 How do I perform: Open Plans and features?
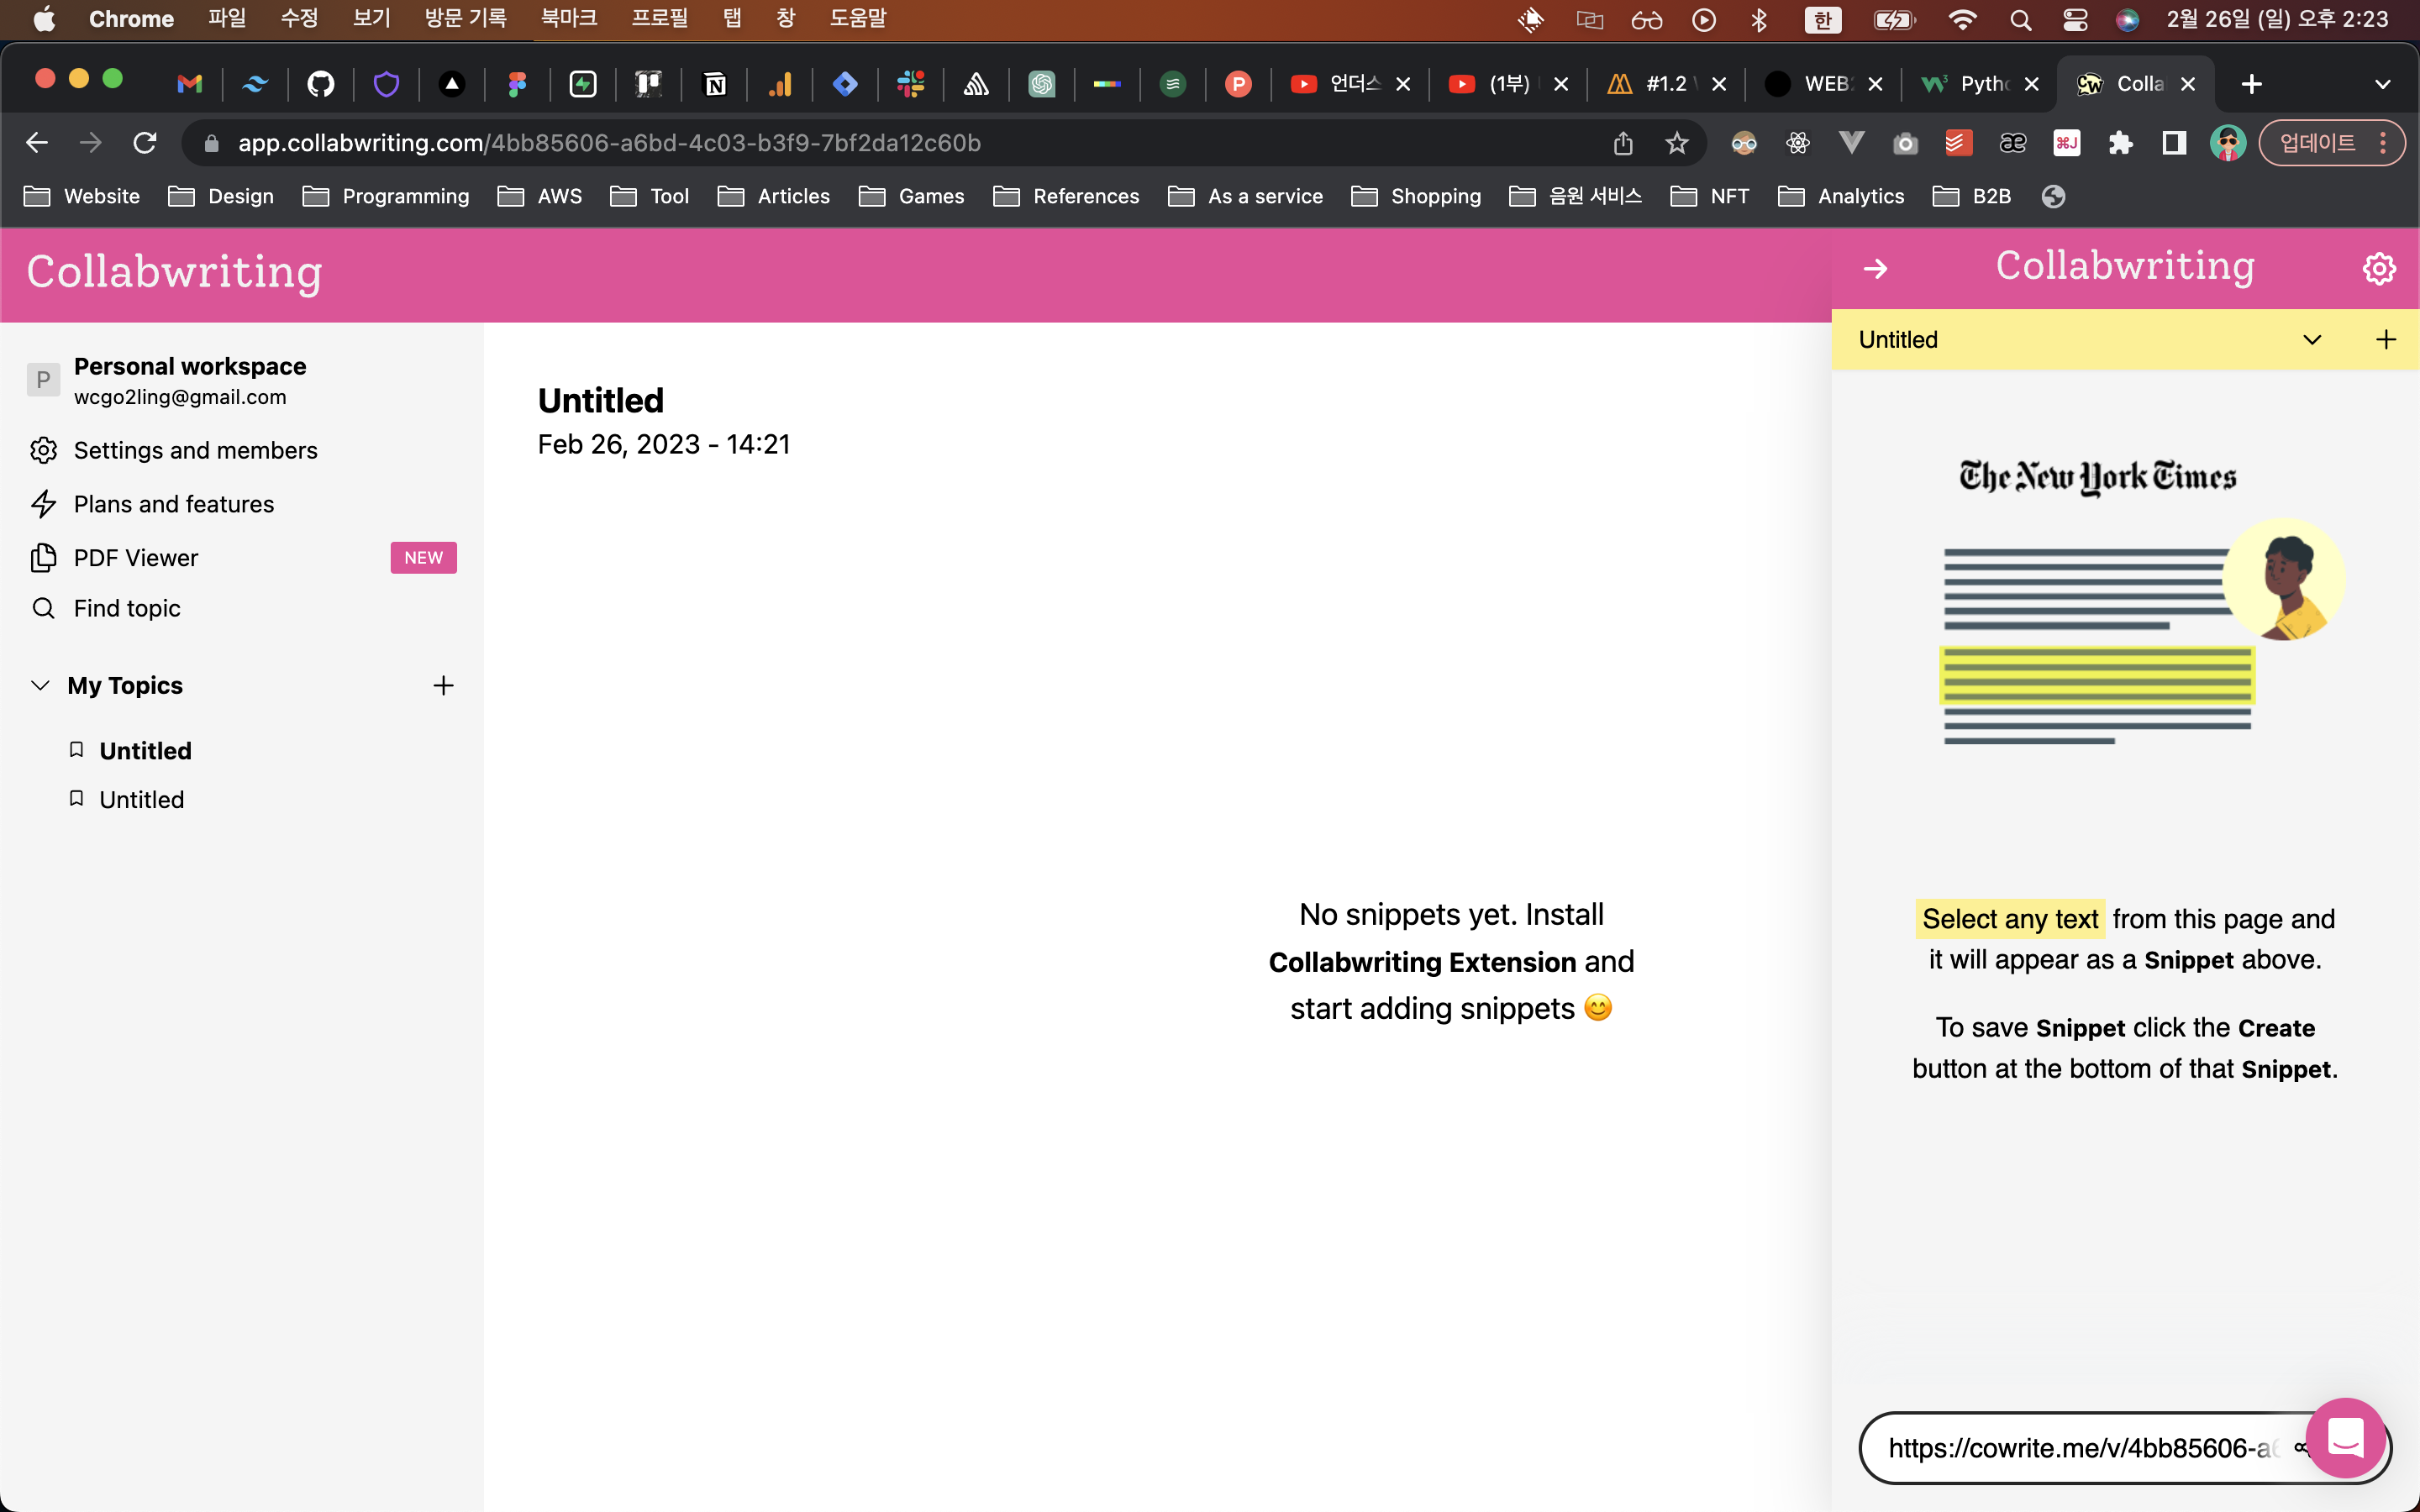[173, 504]
